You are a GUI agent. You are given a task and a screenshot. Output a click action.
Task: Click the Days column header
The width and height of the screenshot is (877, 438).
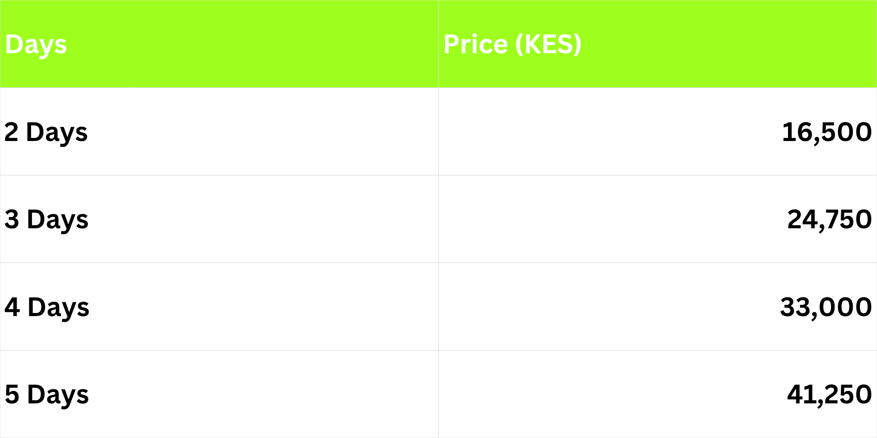coord(36,45)
